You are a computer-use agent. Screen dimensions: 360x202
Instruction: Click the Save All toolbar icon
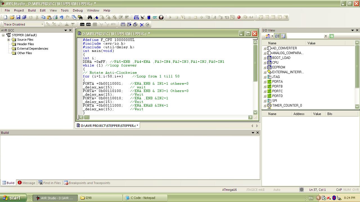tap(24, 17)
